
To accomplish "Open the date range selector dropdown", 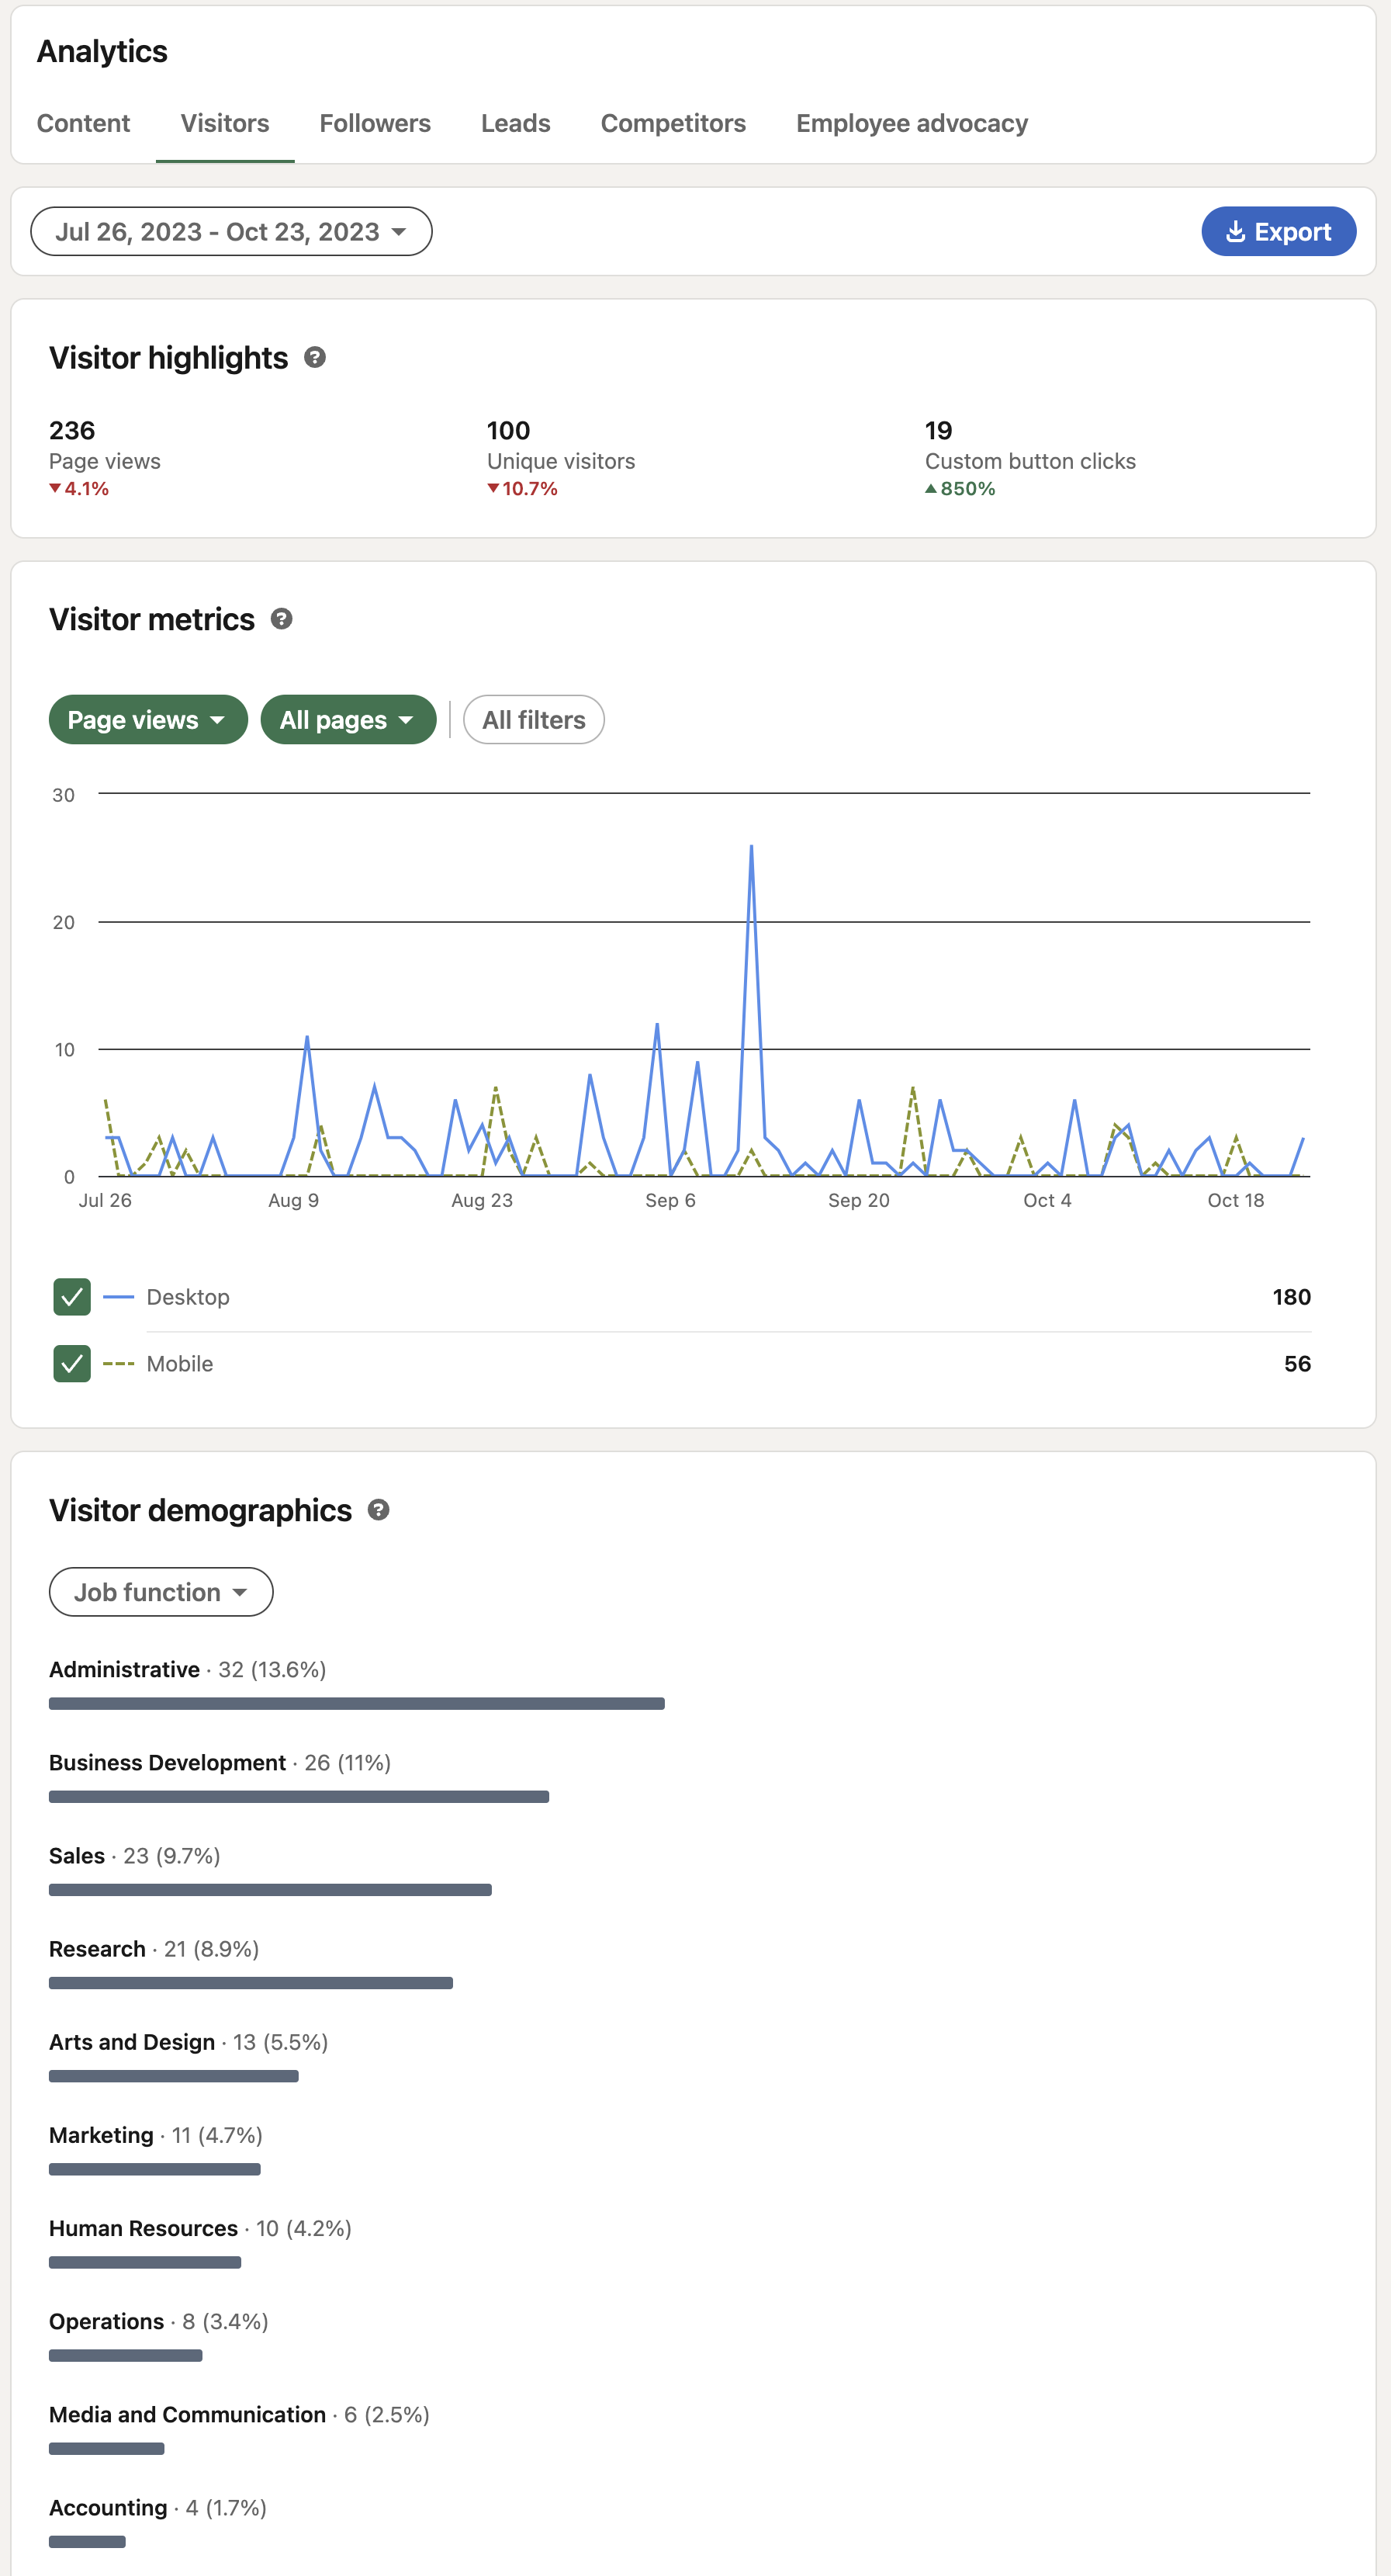I will click(x=231, y=231).
